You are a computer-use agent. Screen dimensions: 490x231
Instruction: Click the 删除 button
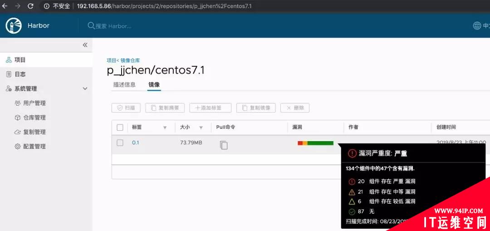coord(295,108)
